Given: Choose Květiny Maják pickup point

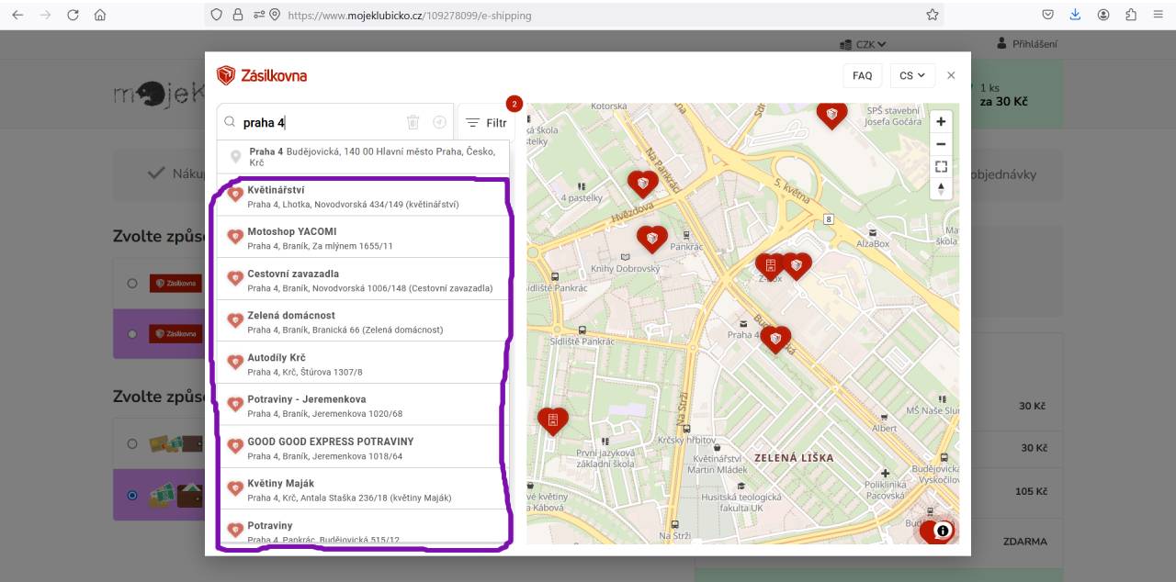Looking at the screenshot, I should point(362,489).
